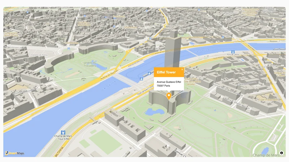Viewport: 289px width, 162px height.
Task: Click the 'Champs-Élysées' district label
Action: [x=229, y=13]
